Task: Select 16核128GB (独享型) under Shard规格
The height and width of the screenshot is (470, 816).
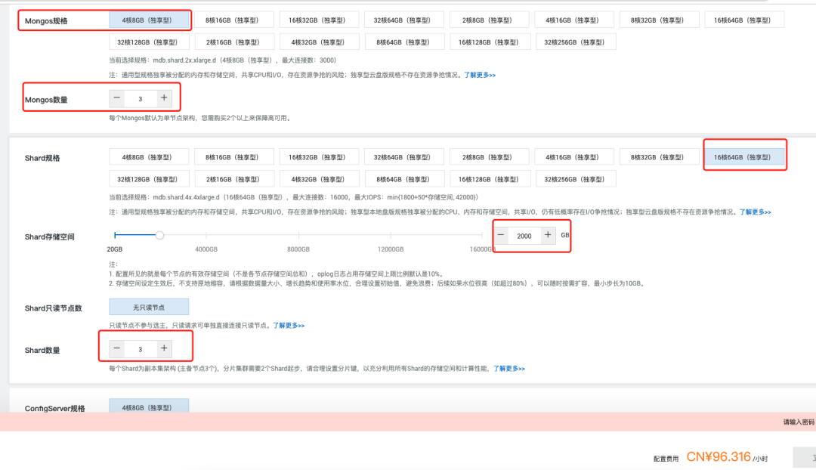Action: (x=489, y=179)
